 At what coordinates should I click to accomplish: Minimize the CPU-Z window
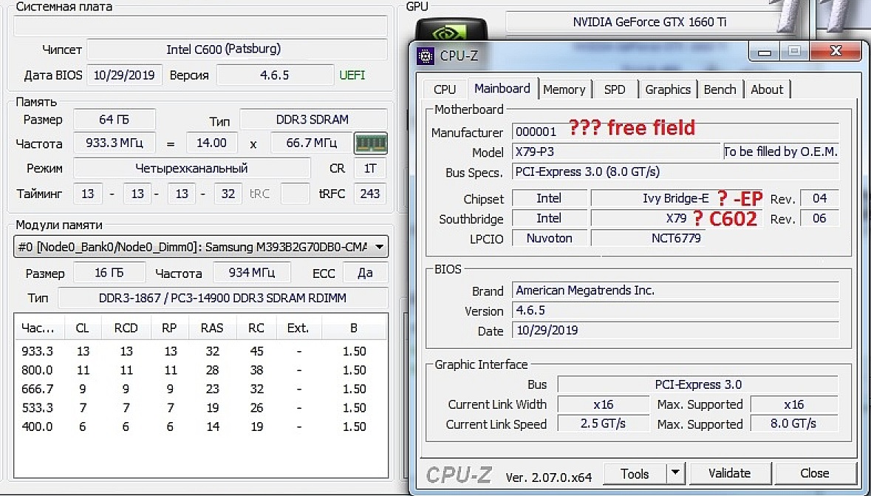tap(765, 52)
